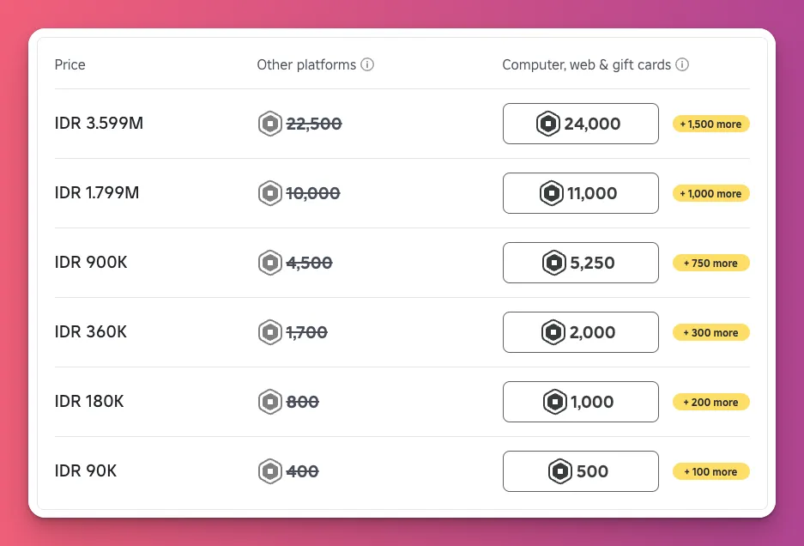Click Robux icon next to strikethrough 800
Screen dimensions: 804x546
coord(270,402)
